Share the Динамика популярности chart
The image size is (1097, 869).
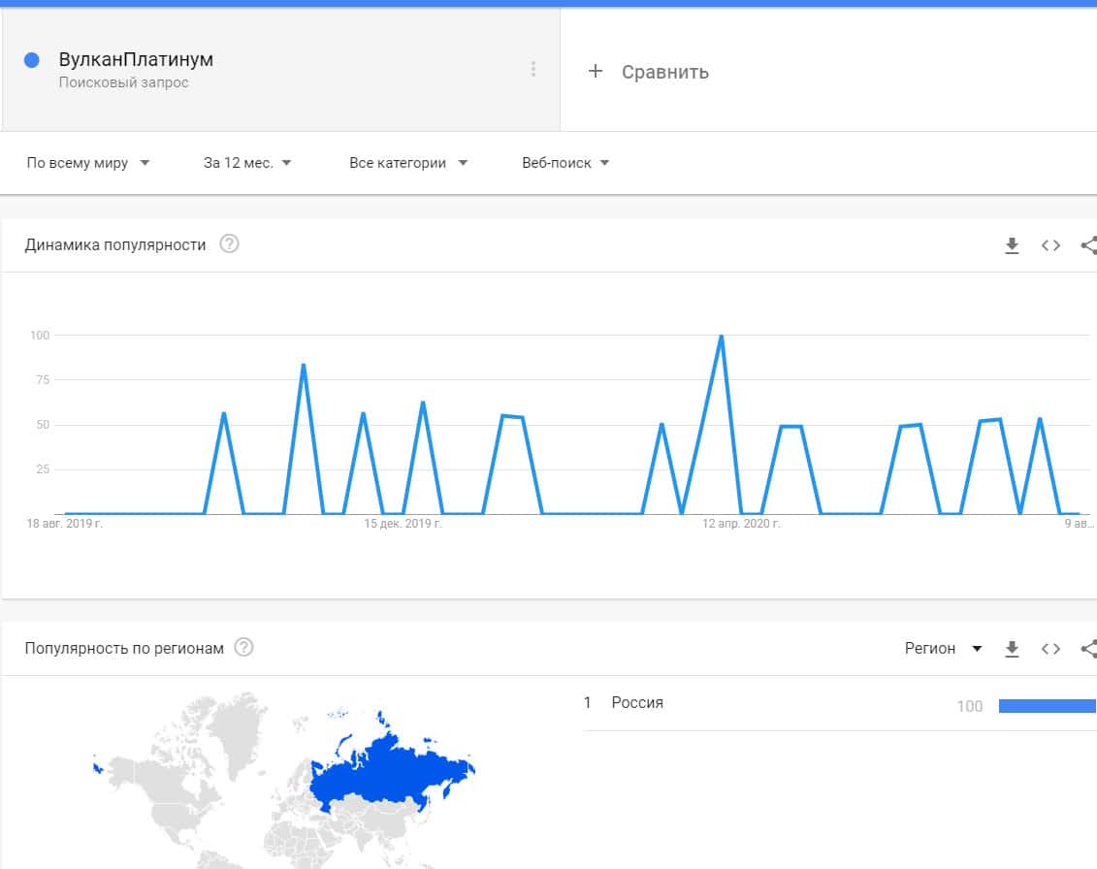1088,245
